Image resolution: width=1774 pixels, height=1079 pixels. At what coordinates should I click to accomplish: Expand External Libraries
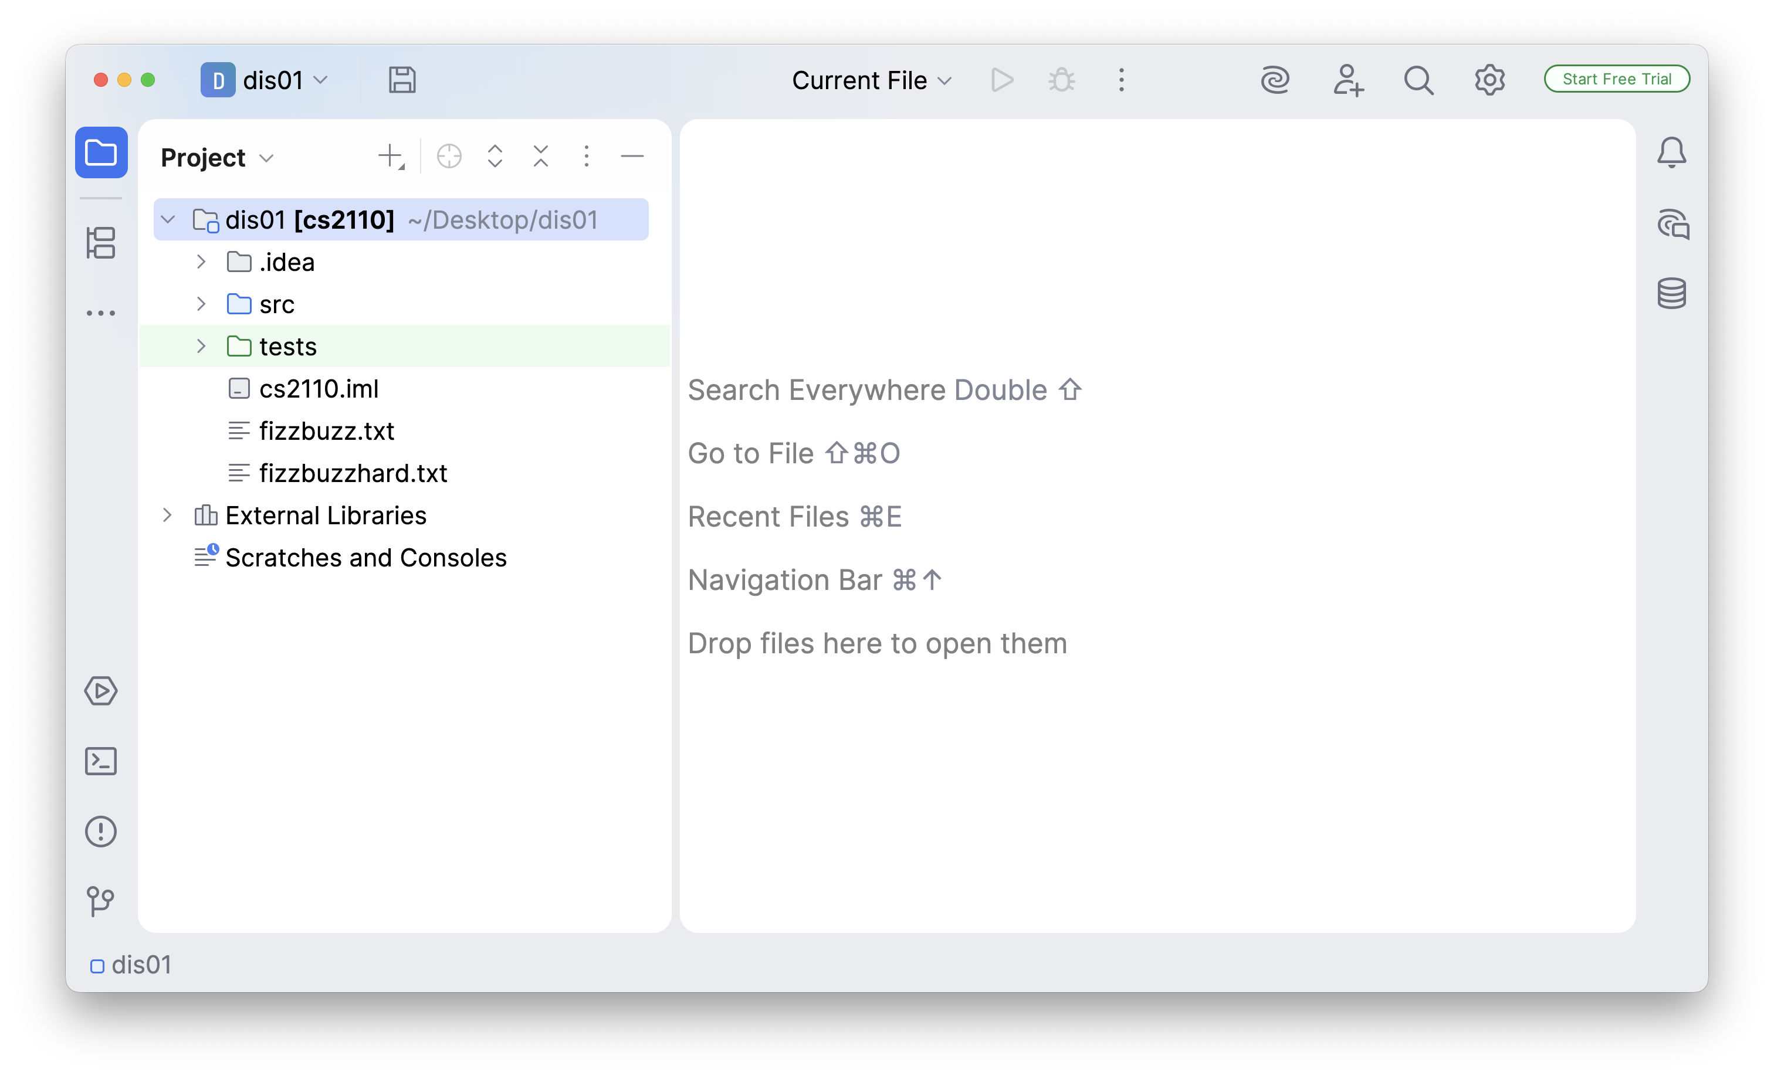[x=168, y=515]
